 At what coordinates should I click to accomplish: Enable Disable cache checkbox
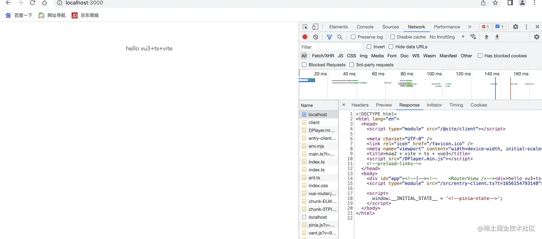(x=393, y=37)
